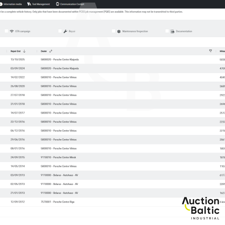
Task: Click the 5800010 Porsche Centre Vilnius 2014 dealer
Action: [59, 166]
